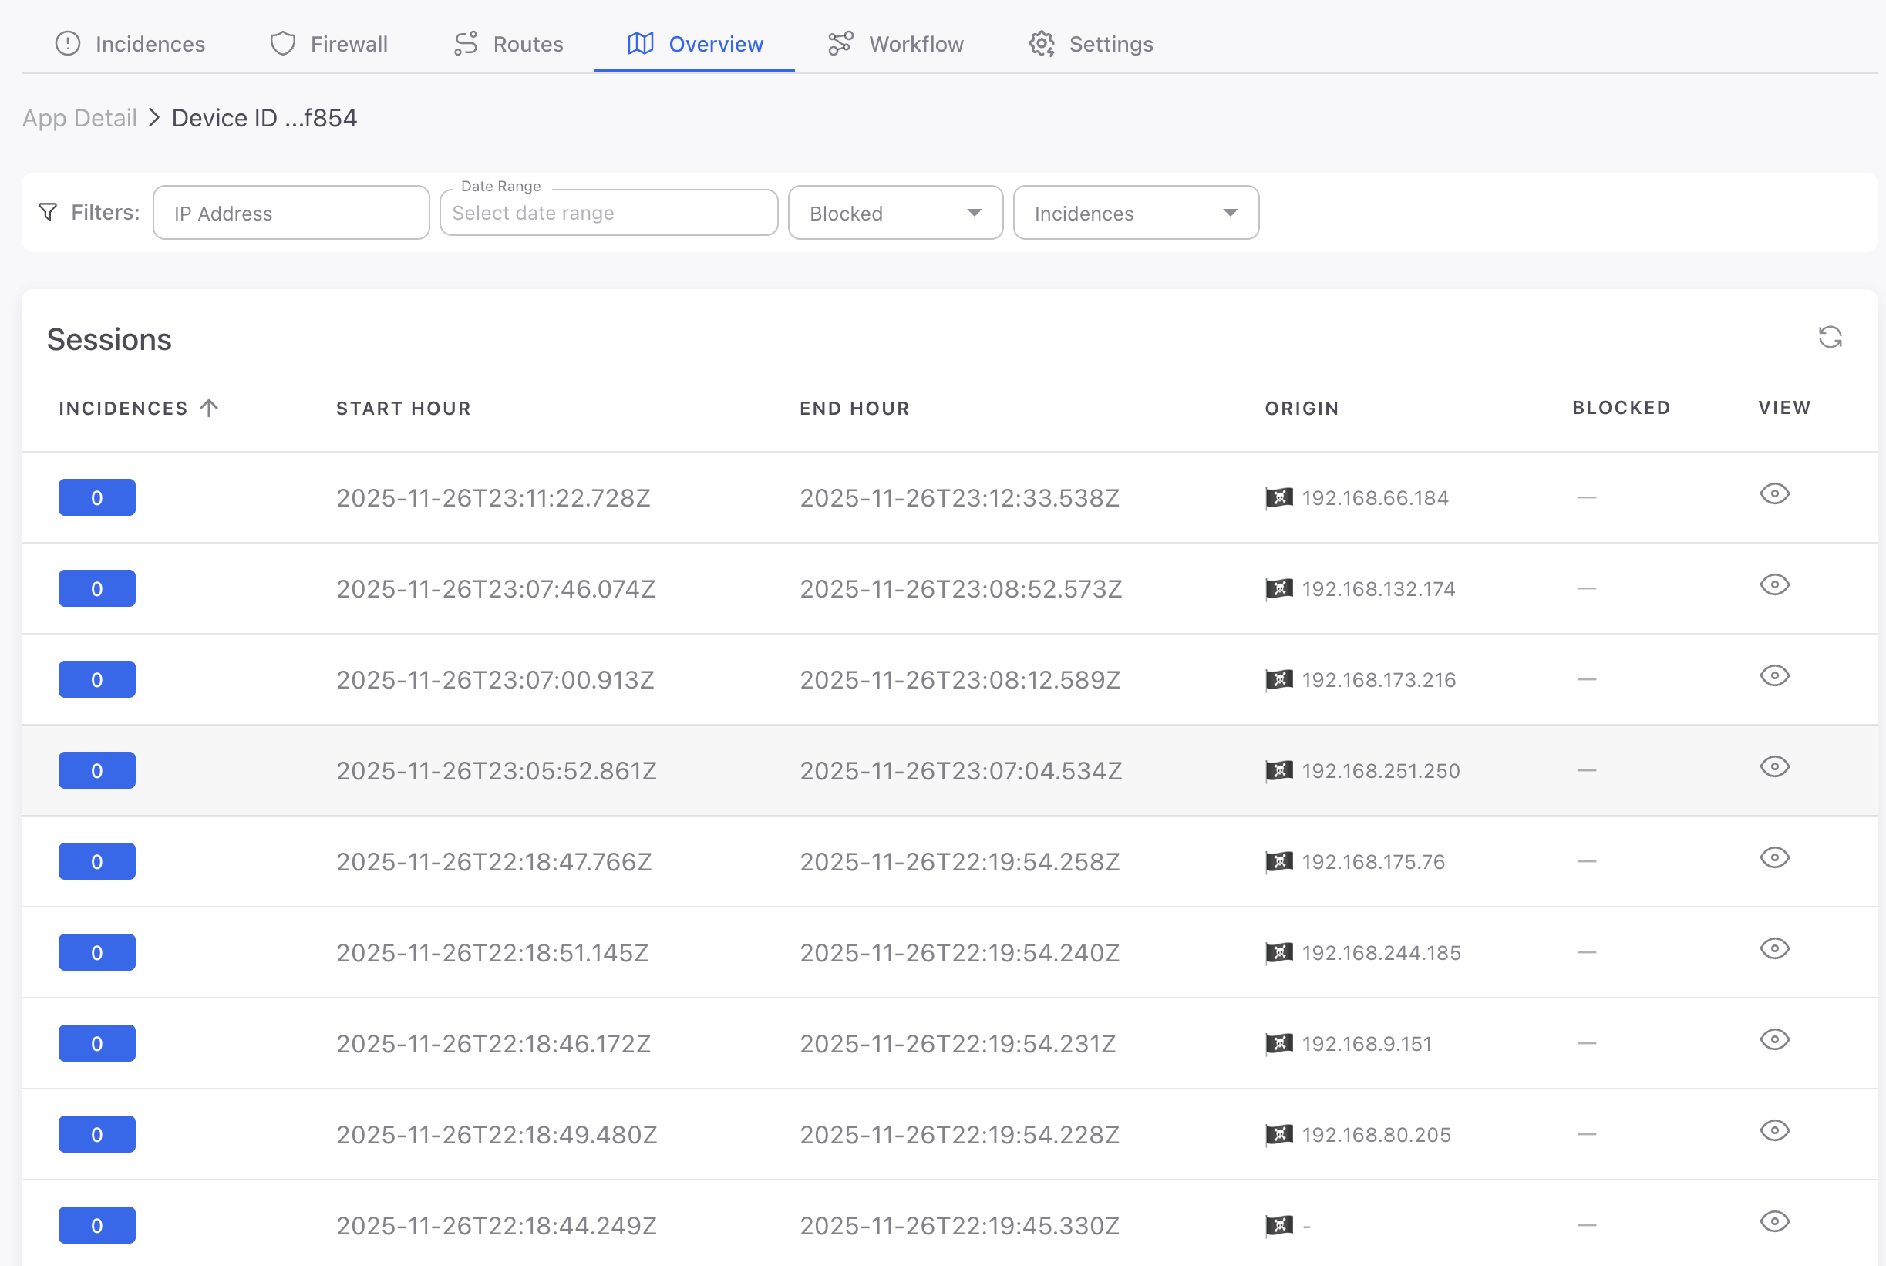Click the blue 0 incidences badge on the first row
The height and width of the screenshot is (1266, 1886).
[x=96, y=497]
